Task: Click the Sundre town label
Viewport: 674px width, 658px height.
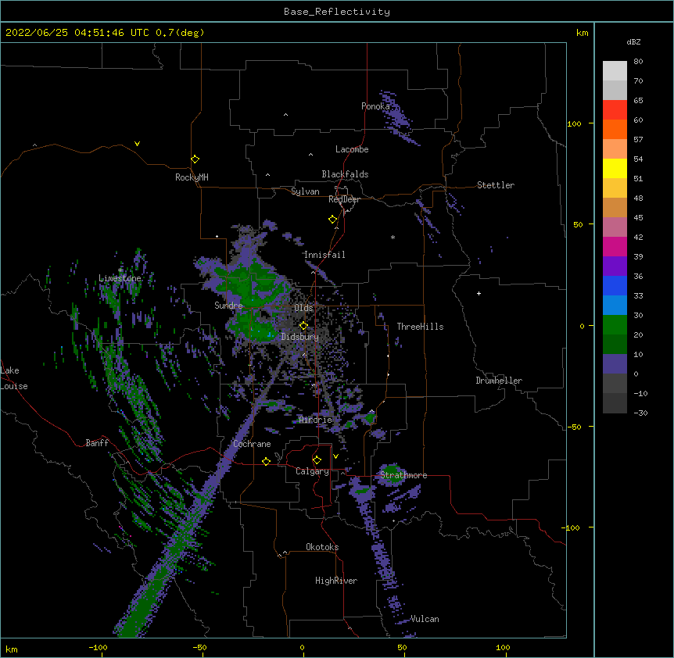Action: [228, 306]
